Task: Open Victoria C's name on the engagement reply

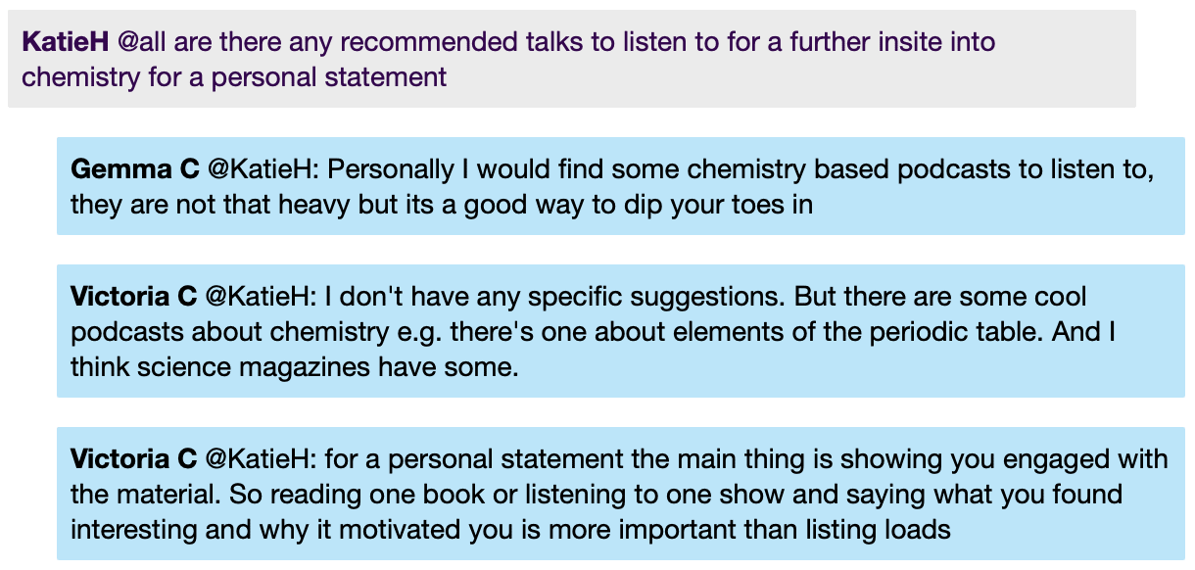Action: point(134,458)
